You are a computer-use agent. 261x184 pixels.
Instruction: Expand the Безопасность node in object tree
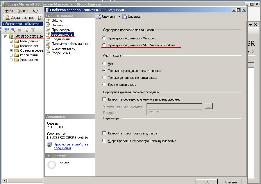coord(11,46)
